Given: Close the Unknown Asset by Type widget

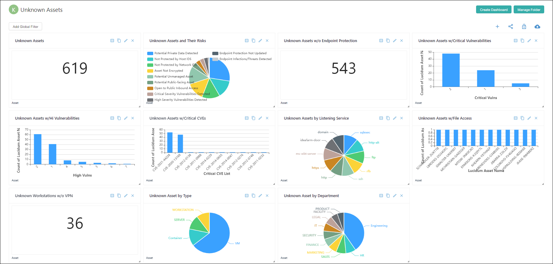Looking at the screenshot, I should (x=267, y=196).
